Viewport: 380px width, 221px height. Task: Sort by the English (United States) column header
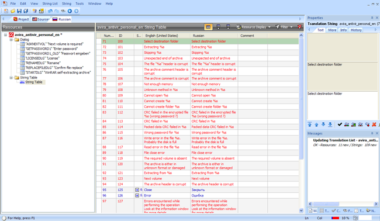167,36
